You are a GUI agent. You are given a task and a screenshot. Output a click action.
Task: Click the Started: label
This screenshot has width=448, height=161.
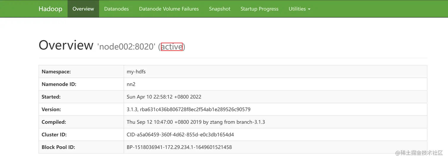[x=51, y=97]
